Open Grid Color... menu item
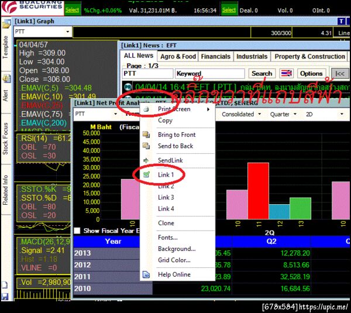The image size is (351, 313). tap(174, 260)
